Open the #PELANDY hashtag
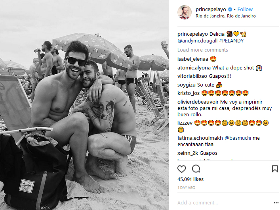 231,41
